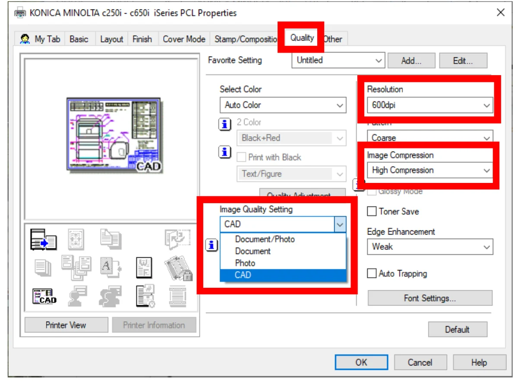Open Font Settings...
Viewport: 518px width, 384px height.
[430, 298]
